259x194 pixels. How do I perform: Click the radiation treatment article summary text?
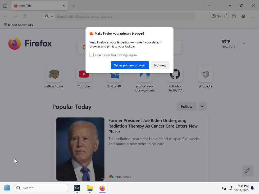coord(154,141)
